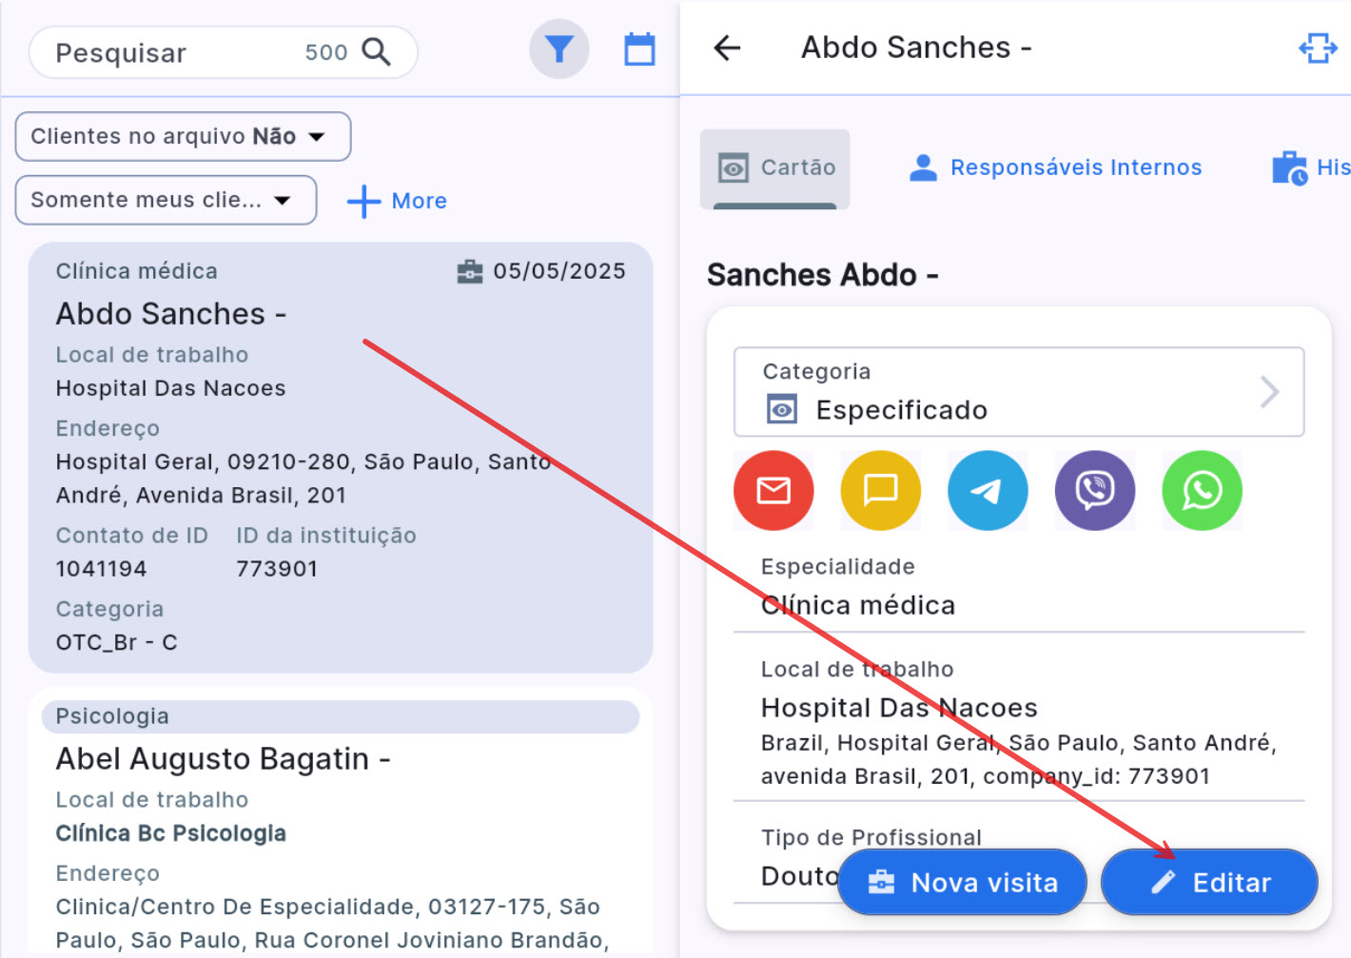Open the calendar icon
1351x958 pixels.
coord(639,49)
